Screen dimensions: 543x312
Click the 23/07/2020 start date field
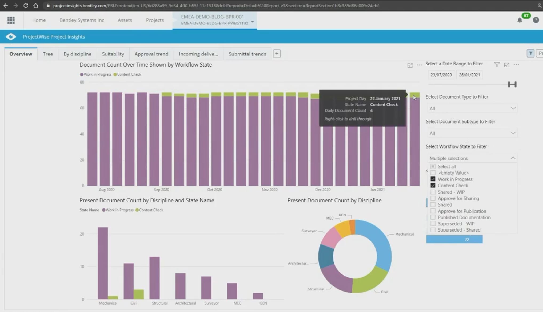point(441,75)
